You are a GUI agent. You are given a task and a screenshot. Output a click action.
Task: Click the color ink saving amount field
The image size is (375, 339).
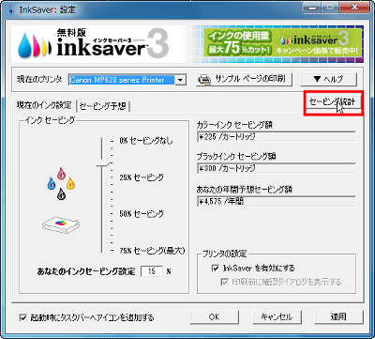pos(277,137)
